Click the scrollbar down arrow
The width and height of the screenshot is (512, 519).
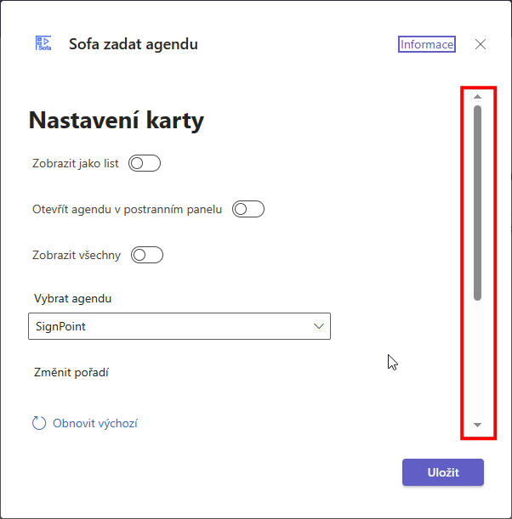(x=477, y=425)
